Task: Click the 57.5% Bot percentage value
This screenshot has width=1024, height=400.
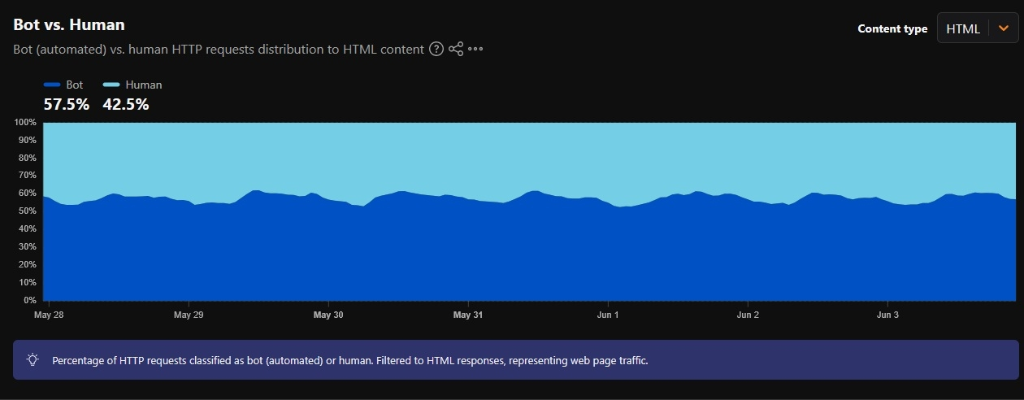Action: (67, 104)
